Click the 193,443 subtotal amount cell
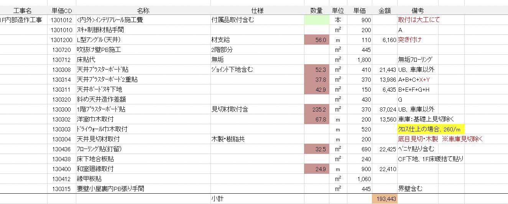Image resolution: width=508 pixels, height=204 pixels. 385,199
